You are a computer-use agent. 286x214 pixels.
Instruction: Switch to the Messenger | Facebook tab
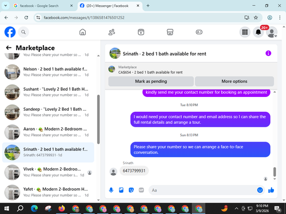tap(110, 6)
